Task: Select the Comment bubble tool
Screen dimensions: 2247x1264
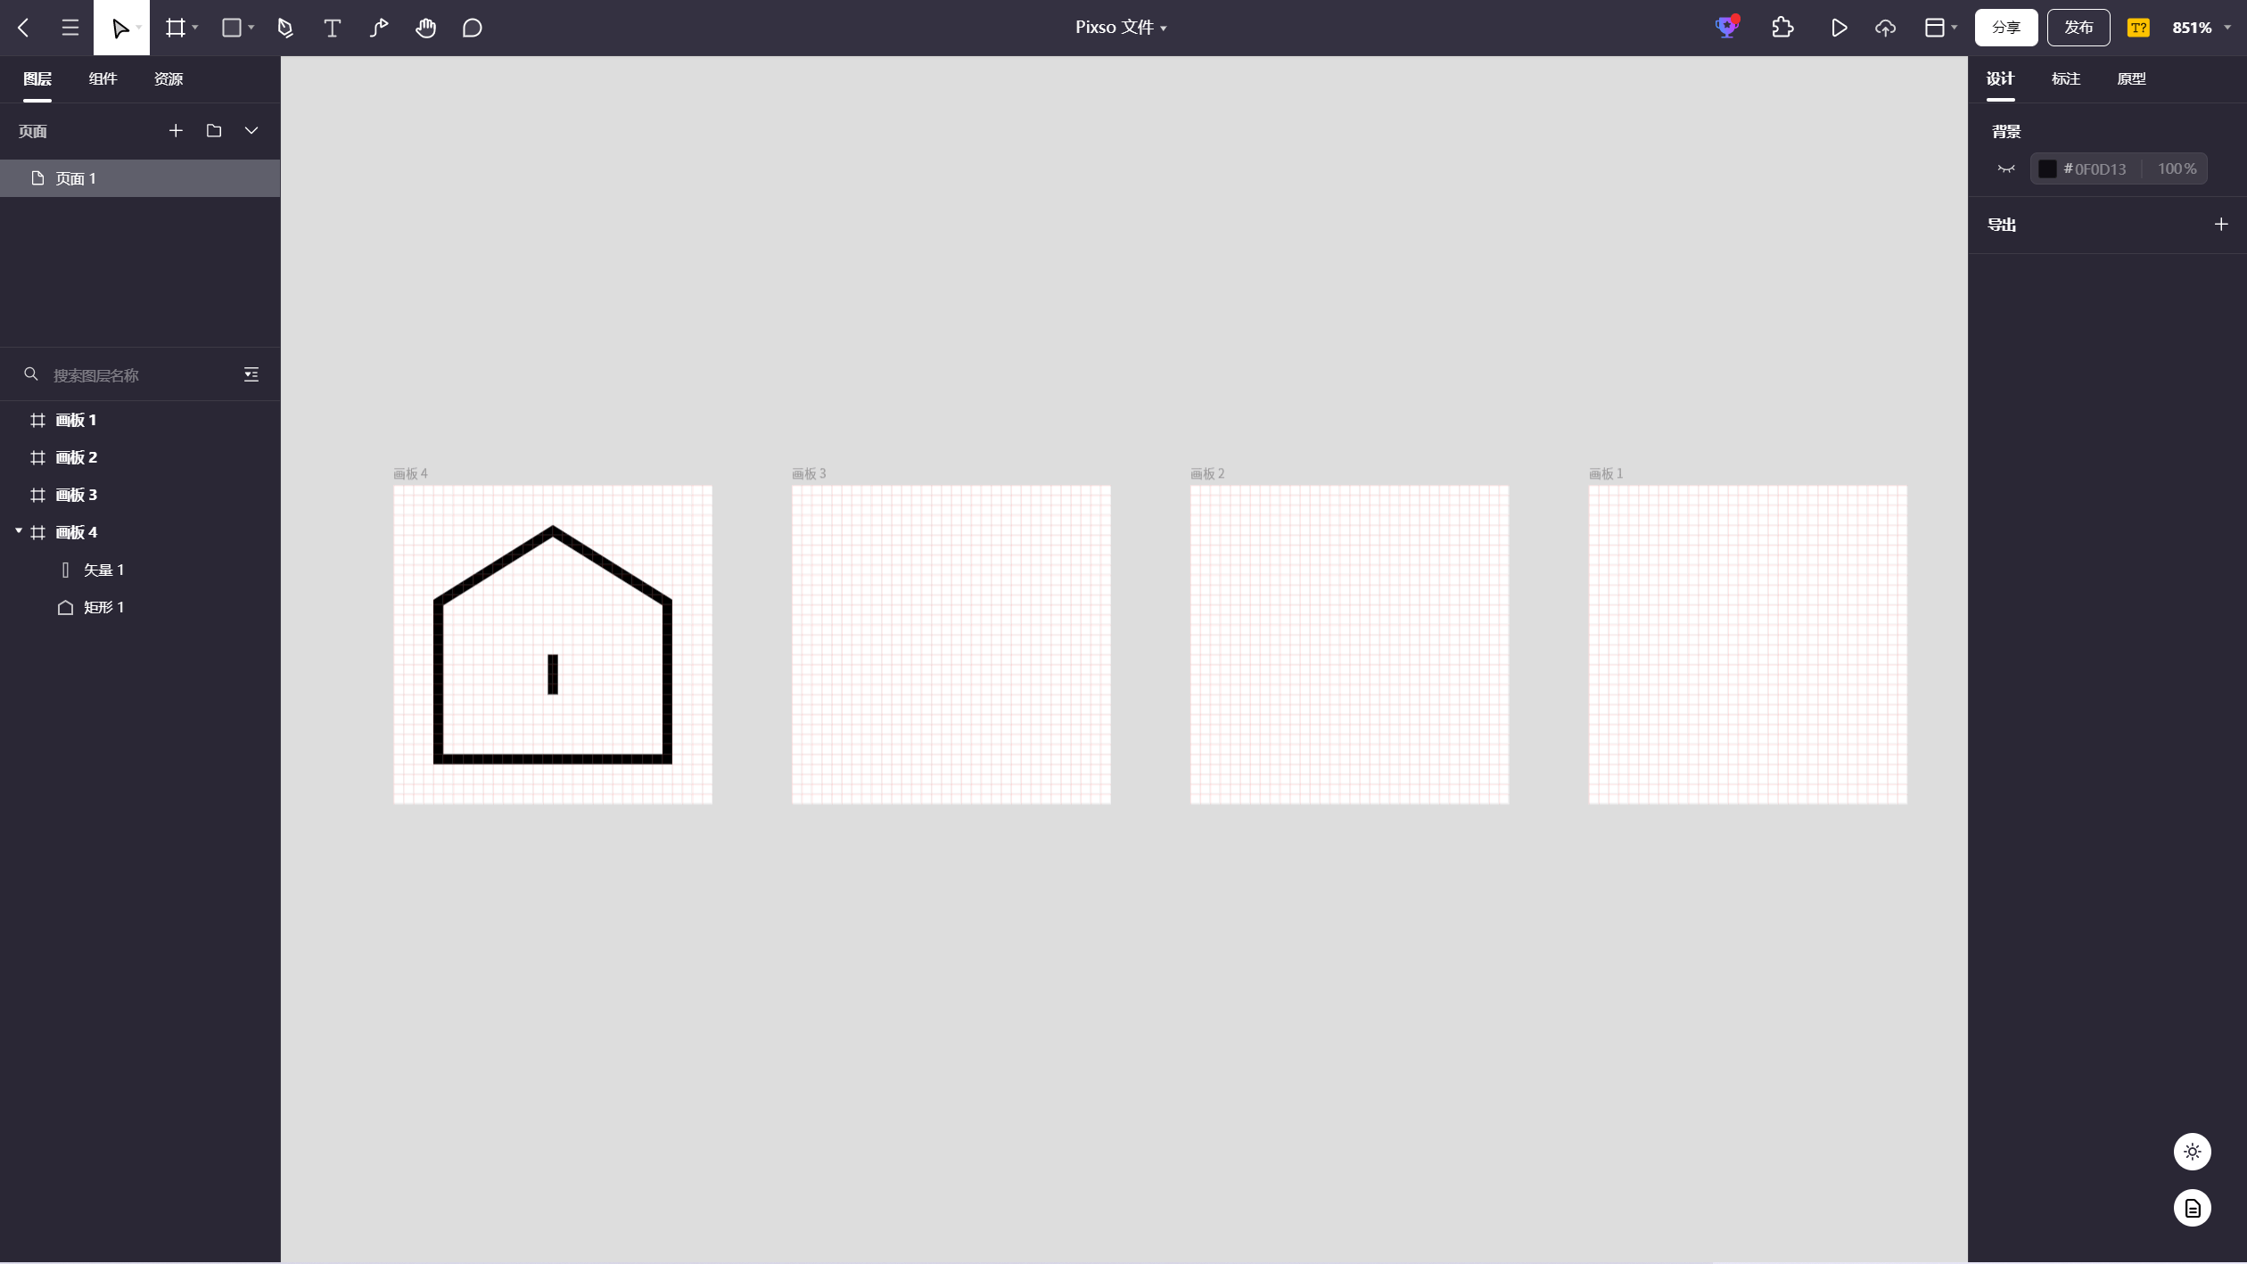Action: pyautogui.click(x=473, y=28)
